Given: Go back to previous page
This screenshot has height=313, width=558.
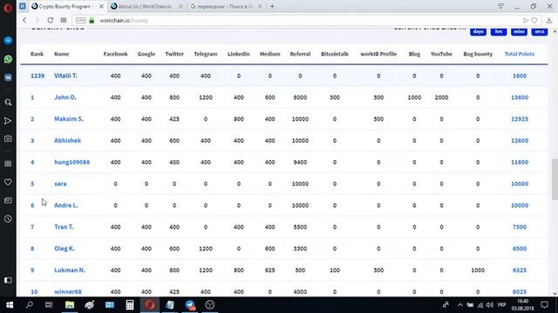Looking at the screenshot, I should (24, 20).
